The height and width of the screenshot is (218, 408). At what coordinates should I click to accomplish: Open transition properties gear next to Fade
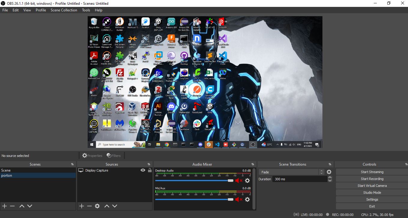(x=329, y=172)
